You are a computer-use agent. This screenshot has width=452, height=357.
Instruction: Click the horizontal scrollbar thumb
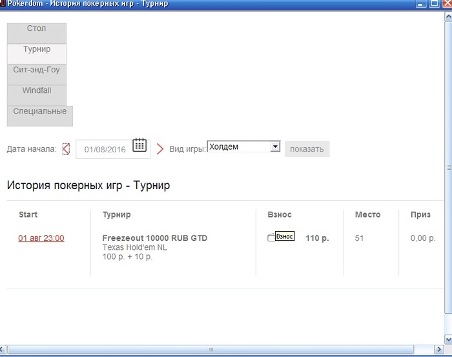[x=211, y=349]
